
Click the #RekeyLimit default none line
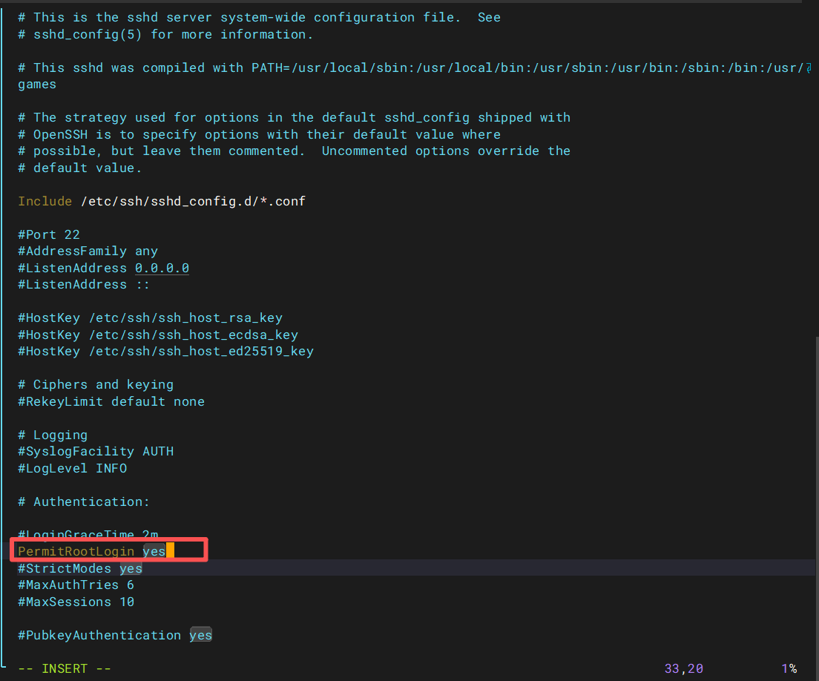click(x=111, y=401)
